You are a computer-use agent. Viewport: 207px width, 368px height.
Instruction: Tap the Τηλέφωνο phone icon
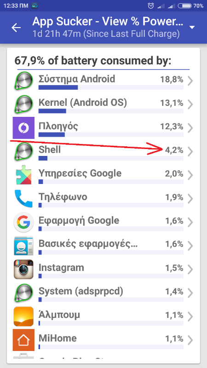click(23, 199)
